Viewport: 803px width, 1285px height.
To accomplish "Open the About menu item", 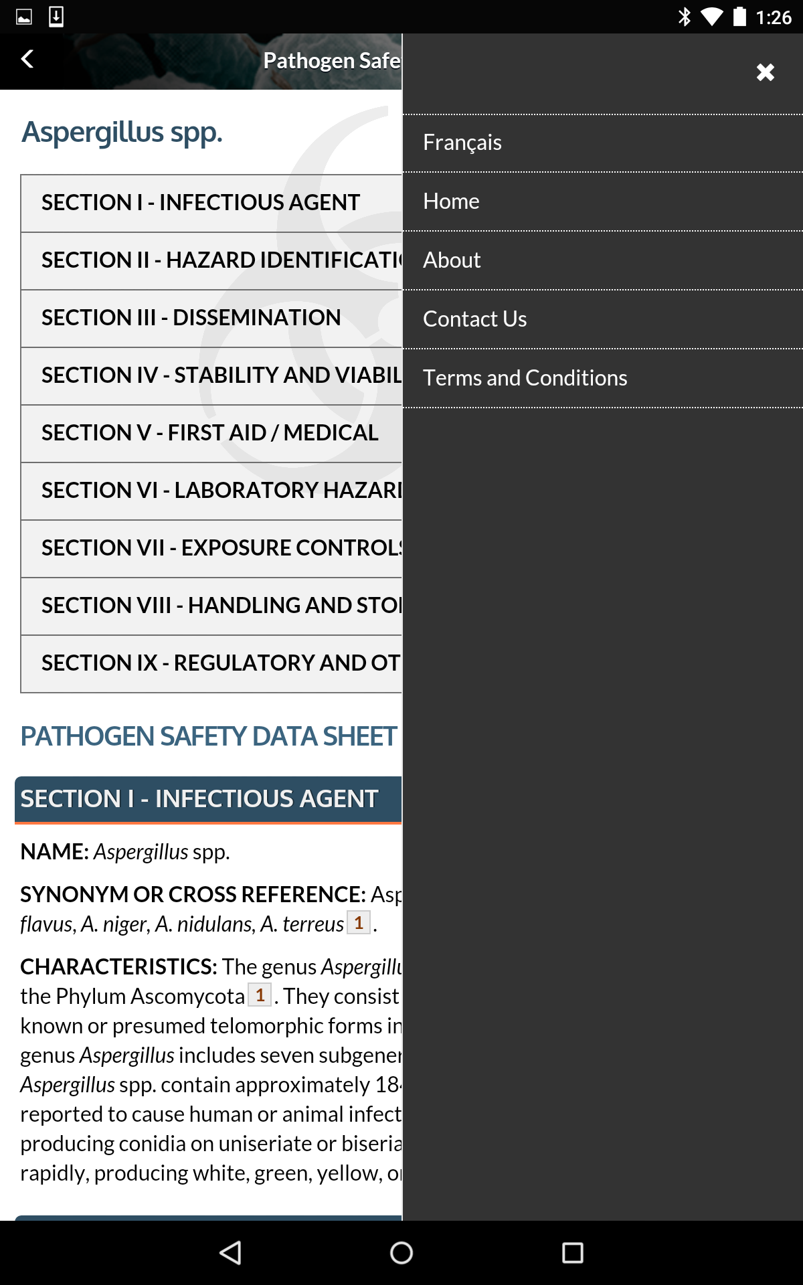I will (x=603, y=260).
